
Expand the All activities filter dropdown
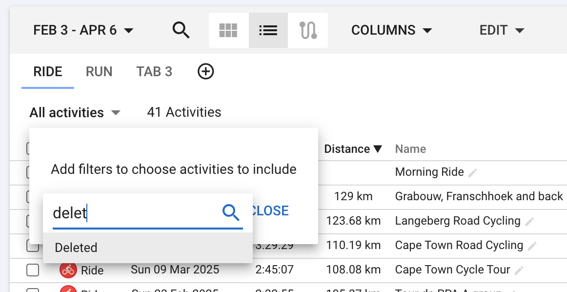(x=75, y=112)
